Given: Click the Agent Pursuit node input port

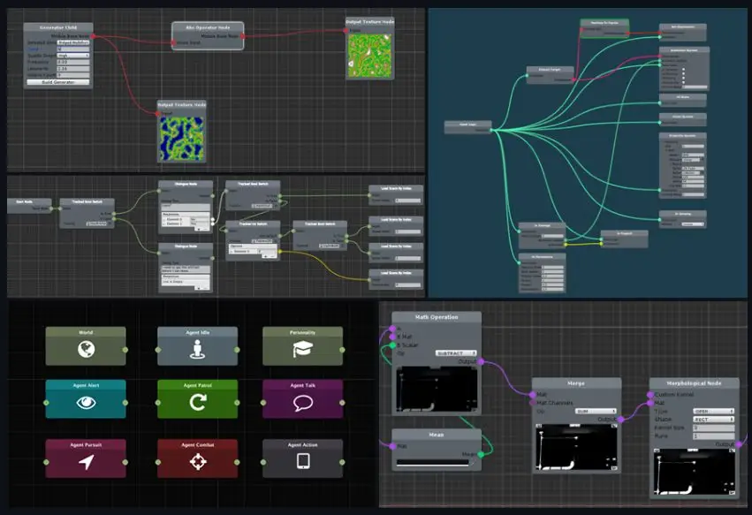Looking at the screenshot, I should click(46, 462).
